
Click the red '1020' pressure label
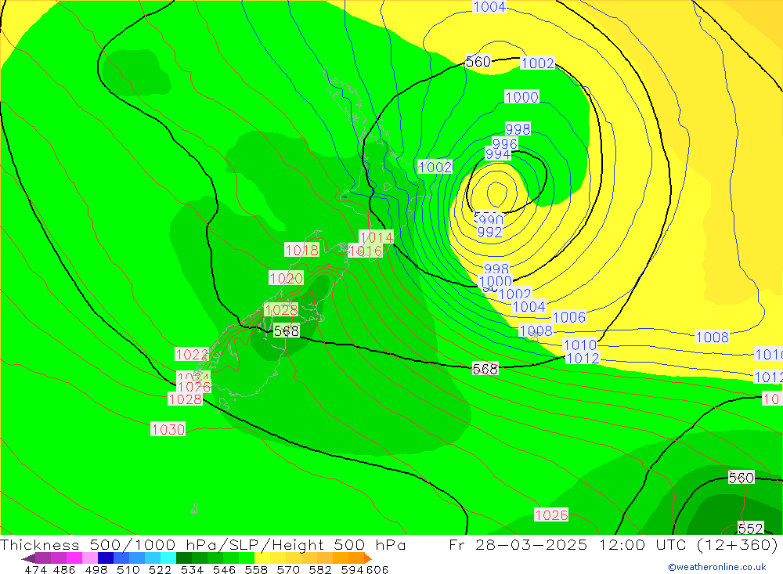click(x=286, y=278)
